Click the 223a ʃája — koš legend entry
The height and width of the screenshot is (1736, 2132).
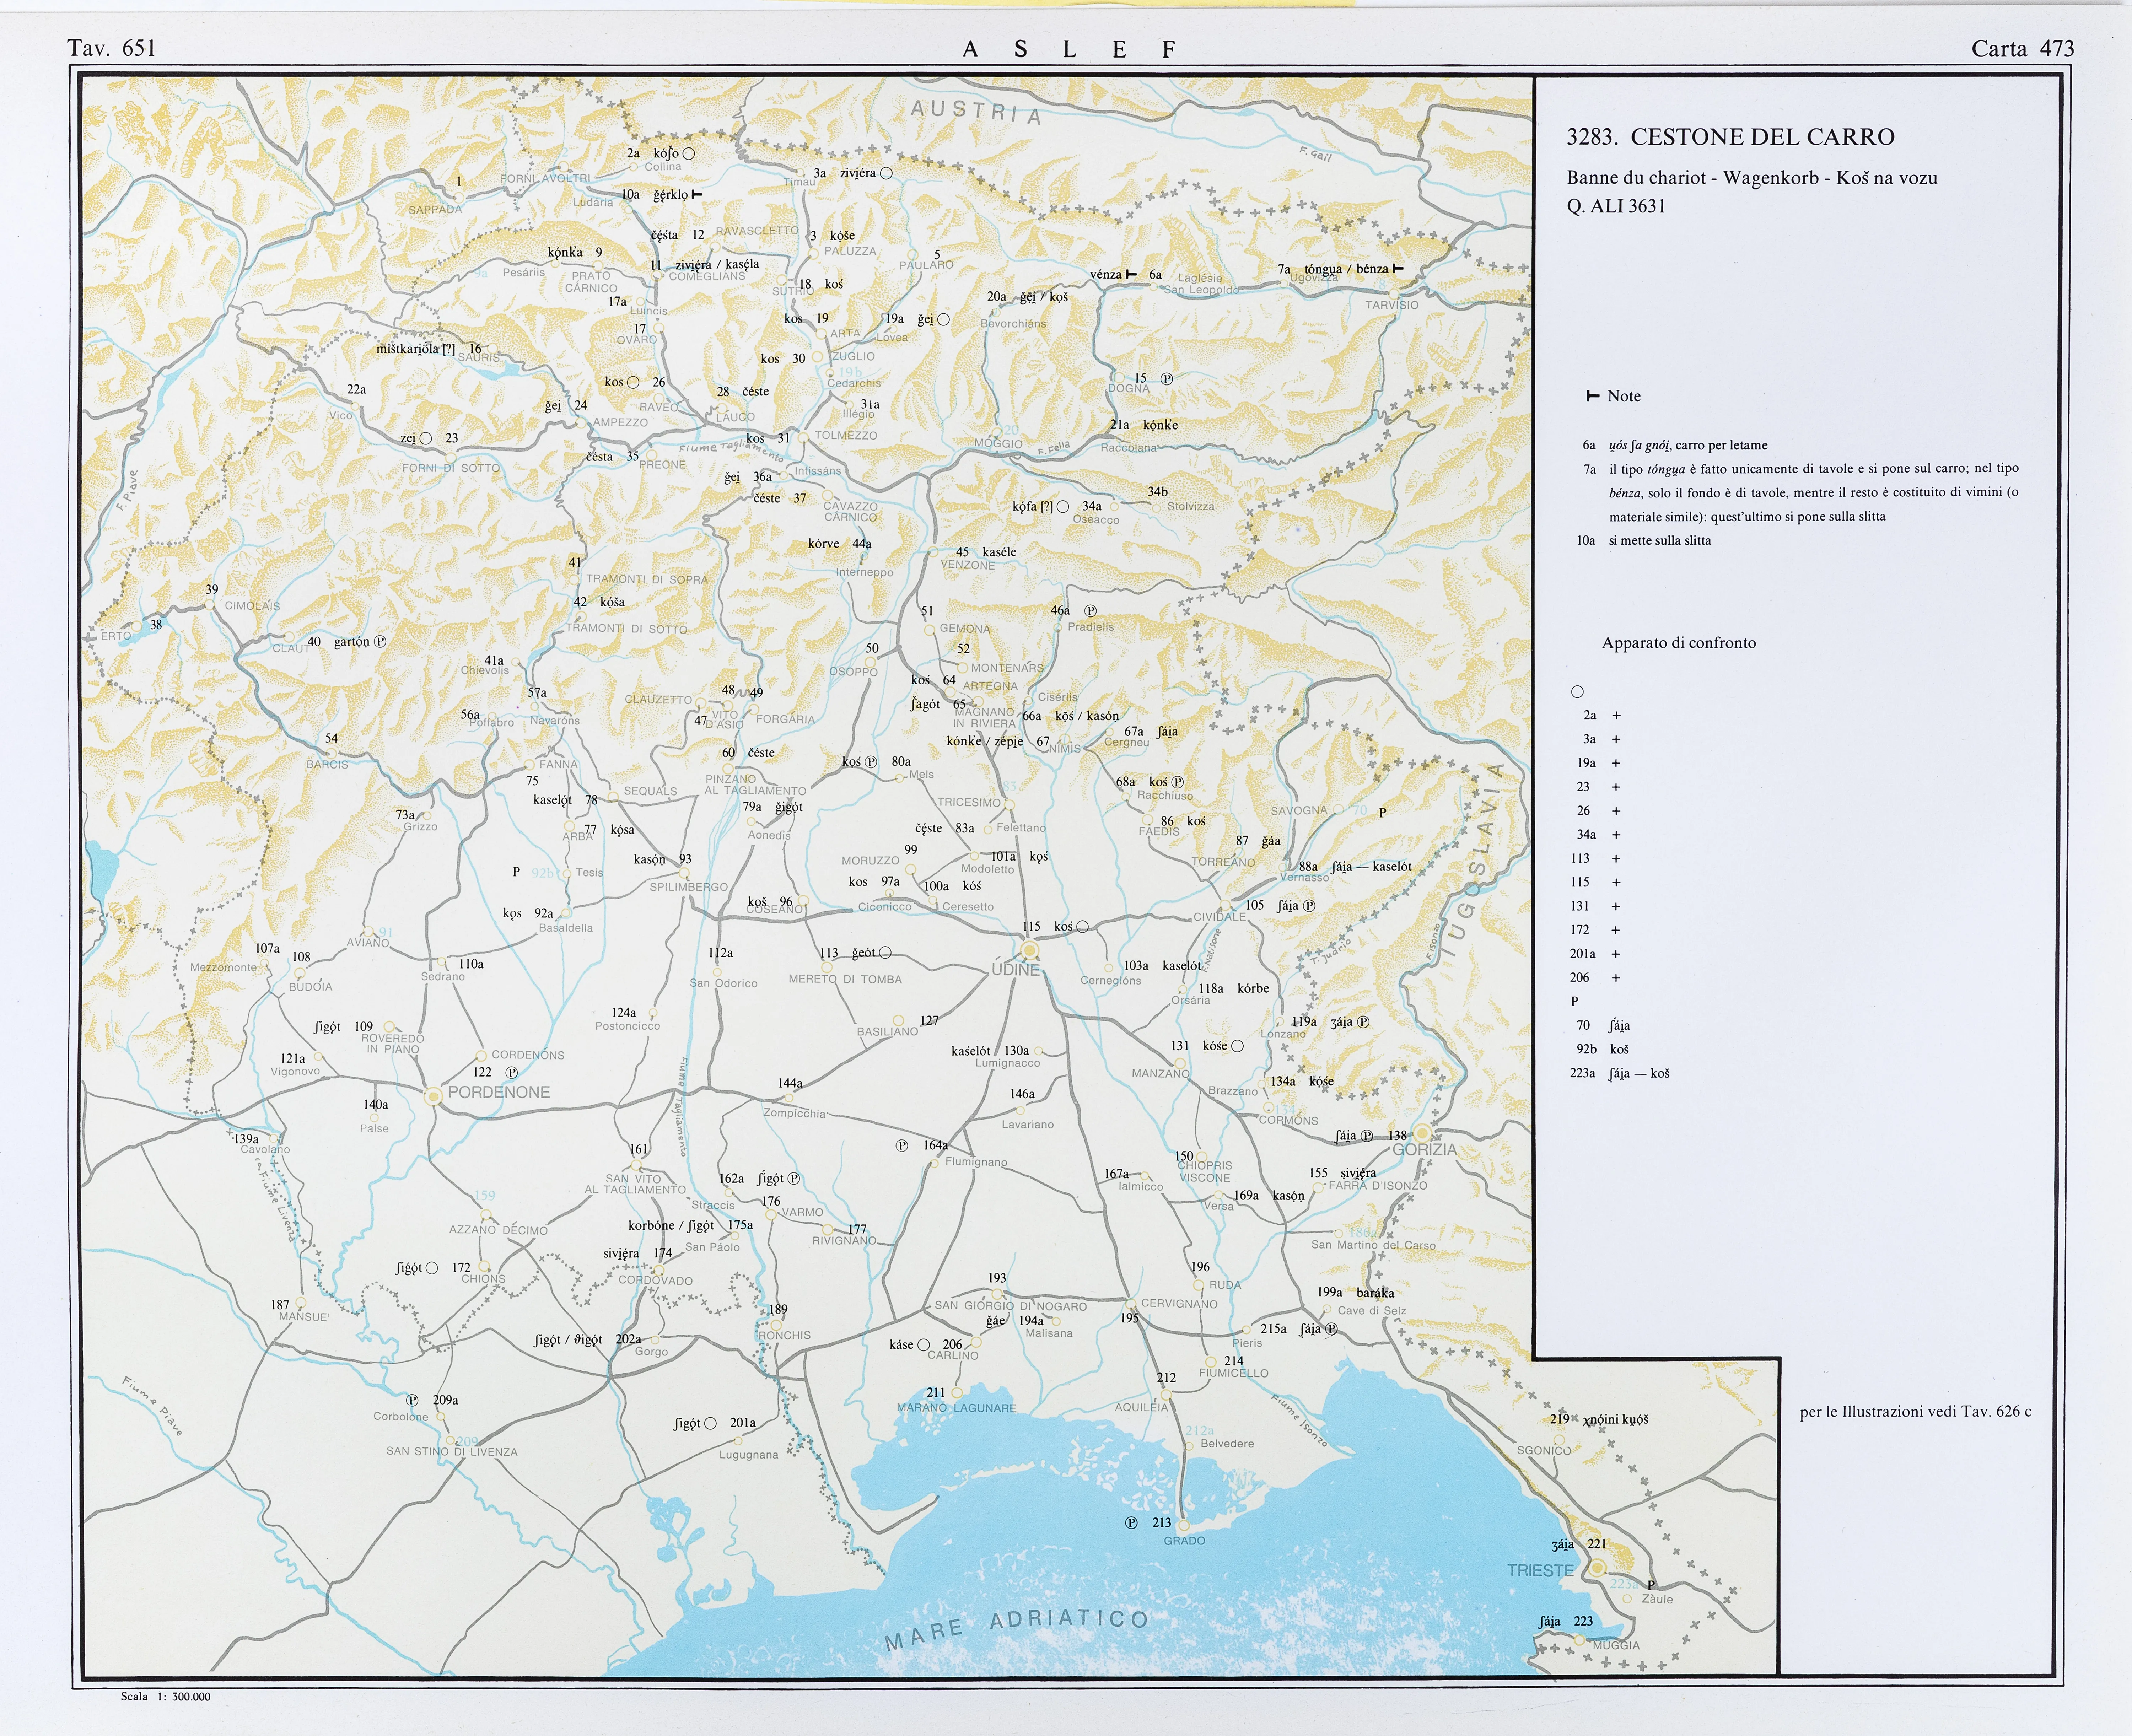[1620, 1073]
